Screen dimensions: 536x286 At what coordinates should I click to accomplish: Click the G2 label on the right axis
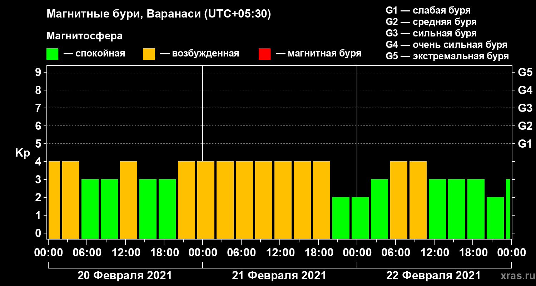[x=525, y=126]
